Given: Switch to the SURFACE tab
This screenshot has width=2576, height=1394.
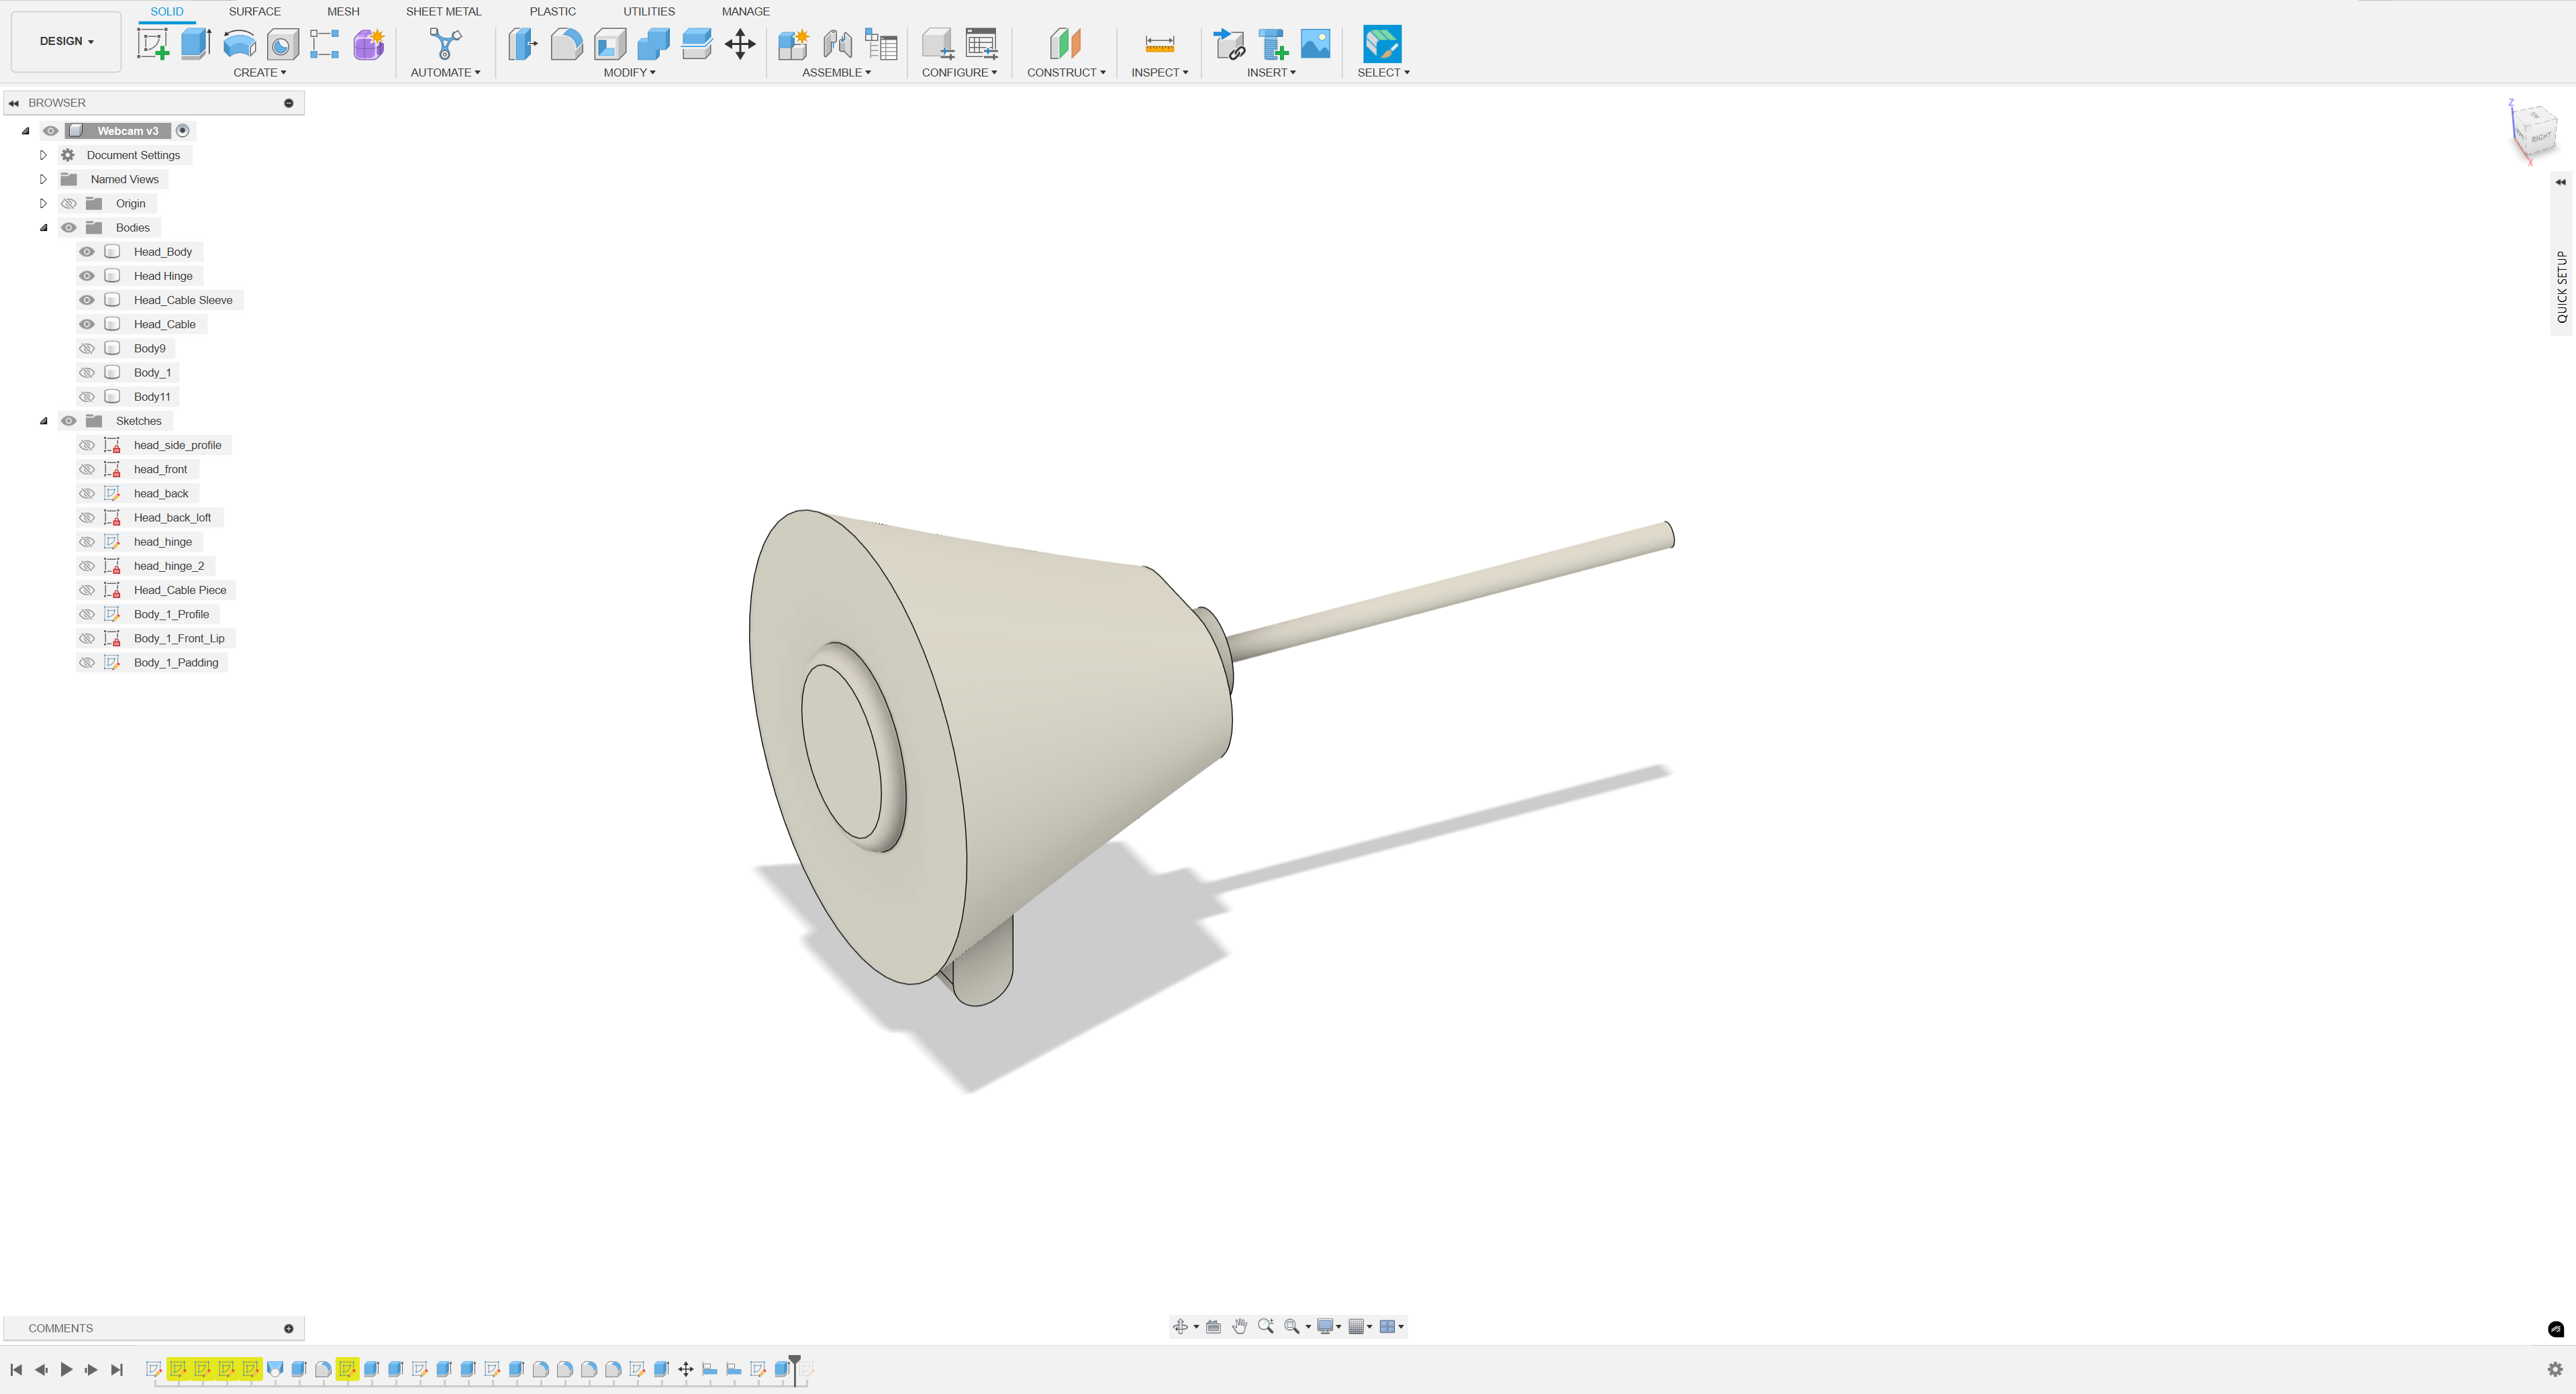Looking at the screenshot, I should 254,11.
